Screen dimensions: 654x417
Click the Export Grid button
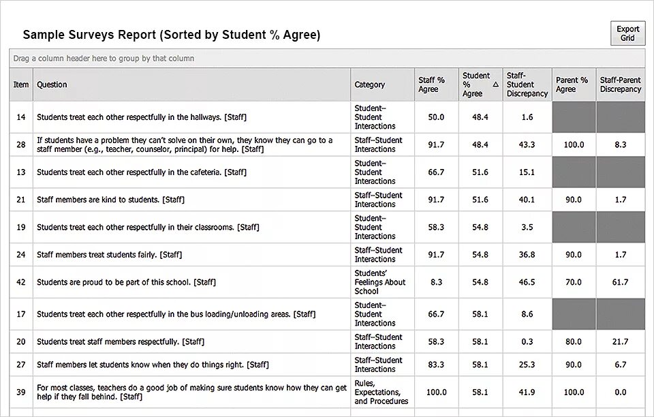[627, 33]
